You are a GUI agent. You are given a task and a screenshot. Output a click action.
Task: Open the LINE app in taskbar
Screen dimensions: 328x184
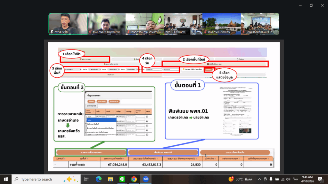(122, 179)
